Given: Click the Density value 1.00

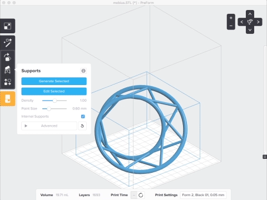Looking at the screenshot, I should [83, 101].
